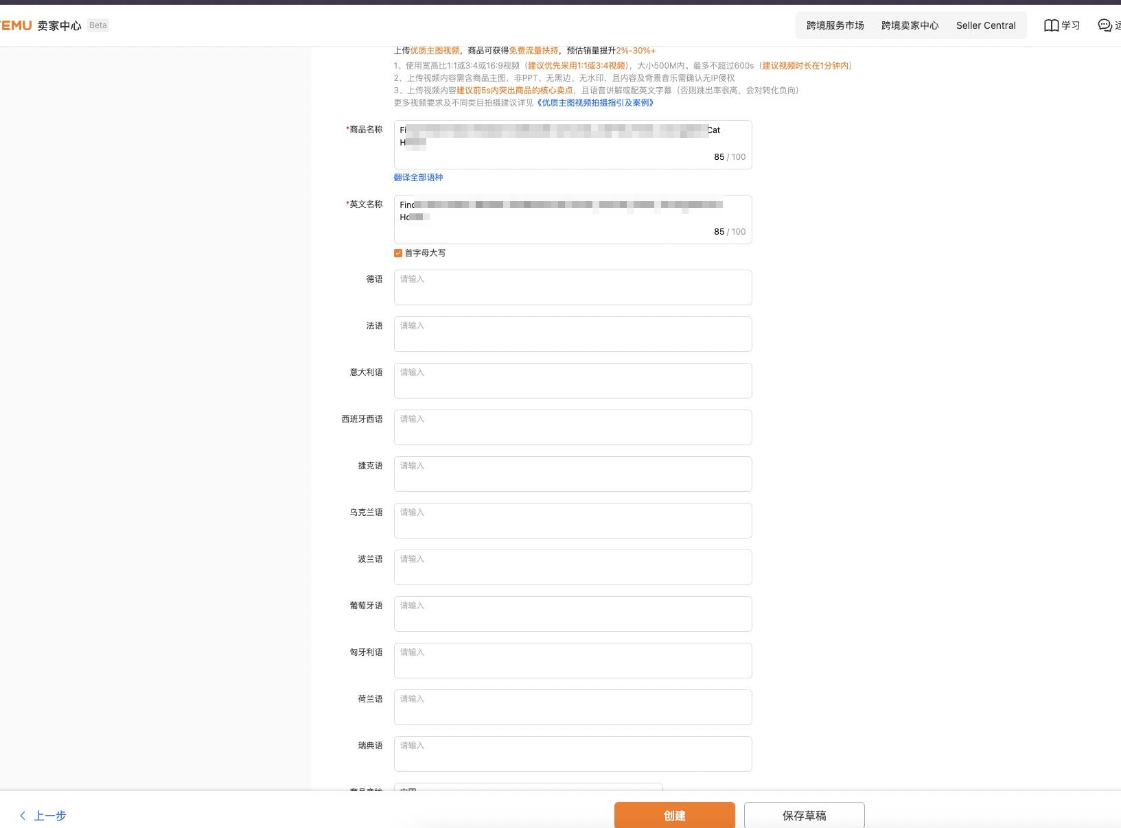Select the Seller Central tab
The width and height of the screenshot is (1121, 828).
[985, 25]
